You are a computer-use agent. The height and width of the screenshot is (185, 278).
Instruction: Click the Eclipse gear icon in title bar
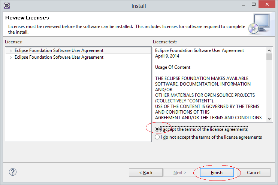(x=7, y=6)
